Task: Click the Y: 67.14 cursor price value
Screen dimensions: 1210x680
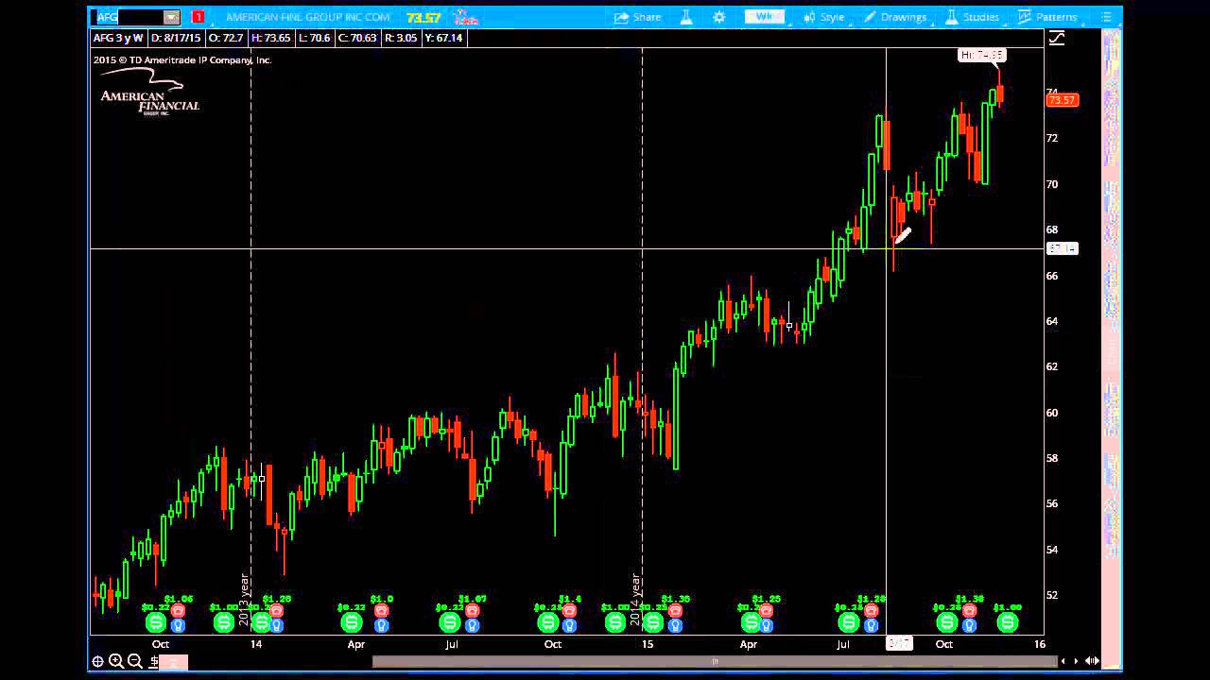Action: click(x=444, y=38)
